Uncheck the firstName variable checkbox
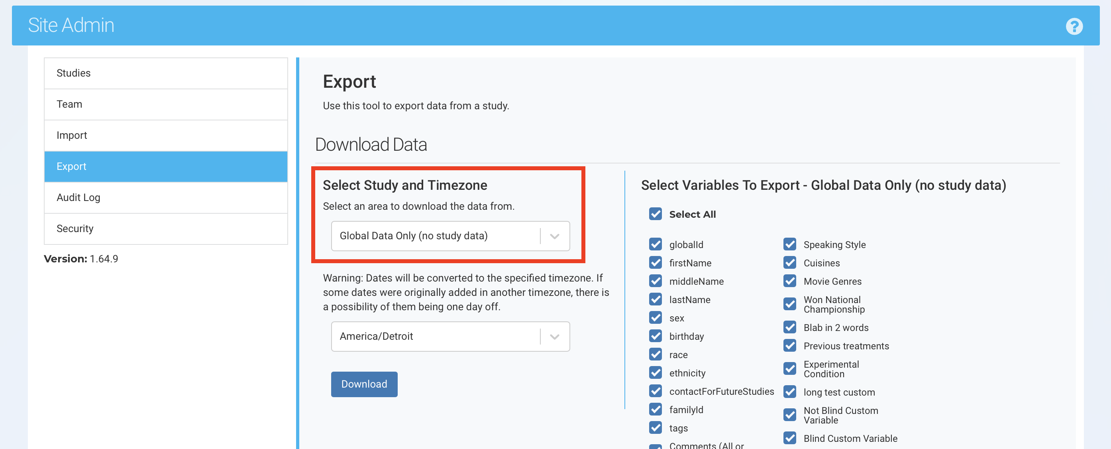Screen dimensions: 1111x449 [655, 262]
